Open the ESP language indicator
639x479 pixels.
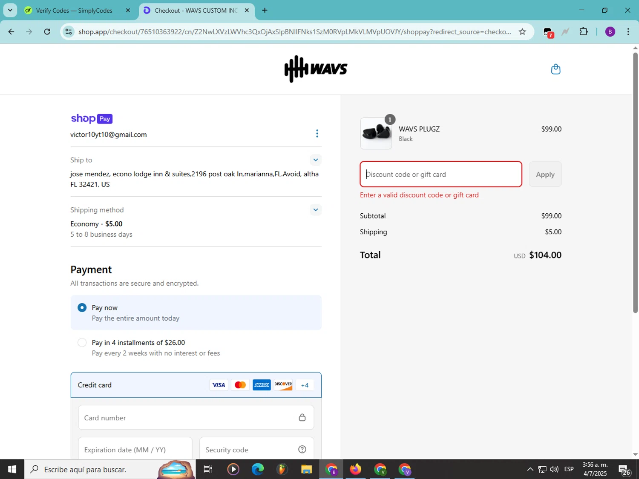569,469
